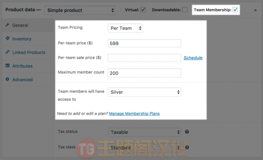Click the Virtual label text
This screenshot has height=160, width=263.
point(132,10)
